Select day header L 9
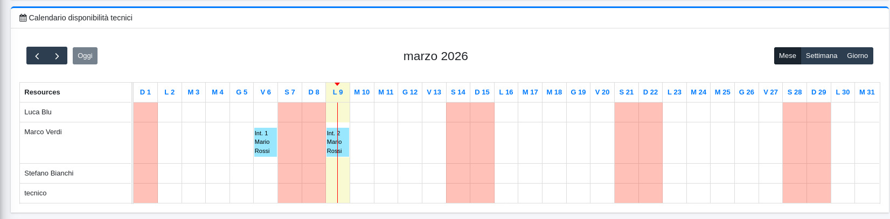890x219 pixels. coord(338,92)
